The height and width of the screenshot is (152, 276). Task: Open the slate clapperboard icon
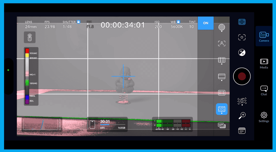pos(242,131)
